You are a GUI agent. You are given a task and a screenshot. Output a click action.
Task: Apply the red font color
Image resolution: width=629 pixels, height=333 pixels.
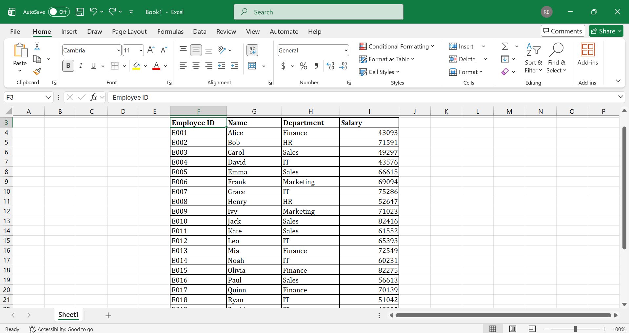(x=156, y=66)
